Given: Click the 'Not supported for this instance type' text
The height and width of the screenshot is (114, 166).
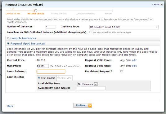Looking at the screenshot, I should click(x=112, y=33).
